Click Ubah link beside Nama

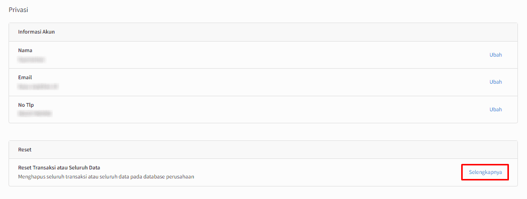[x=495, y=55]
